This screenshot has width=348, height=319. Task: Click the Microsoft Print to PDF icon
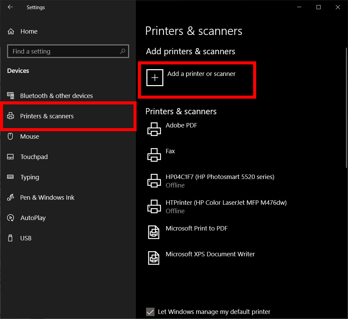pos(154,232)
